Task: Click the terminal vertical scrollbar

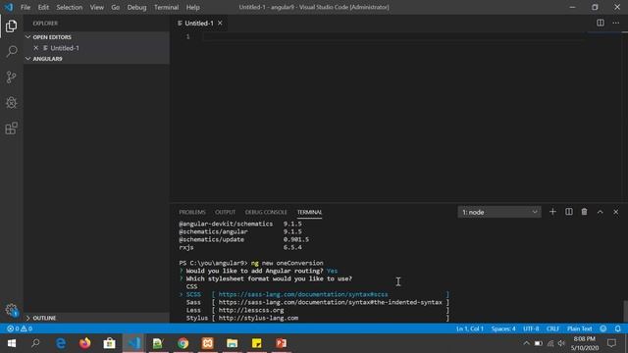Action: pyautogui.click(x=625, y=311)
